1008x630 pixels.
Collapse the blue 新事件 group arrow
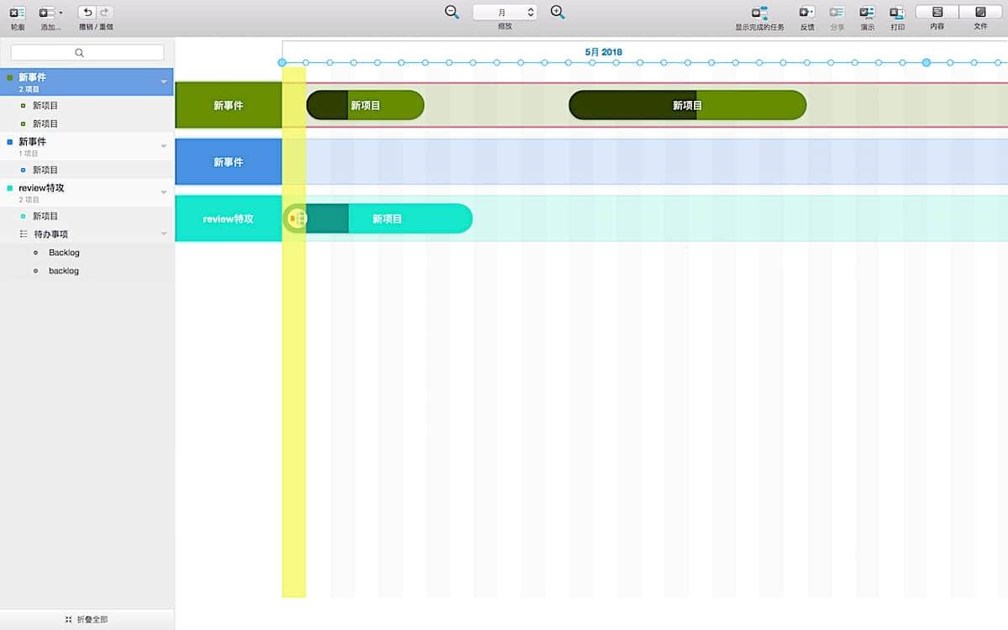(x=164, y=146)
